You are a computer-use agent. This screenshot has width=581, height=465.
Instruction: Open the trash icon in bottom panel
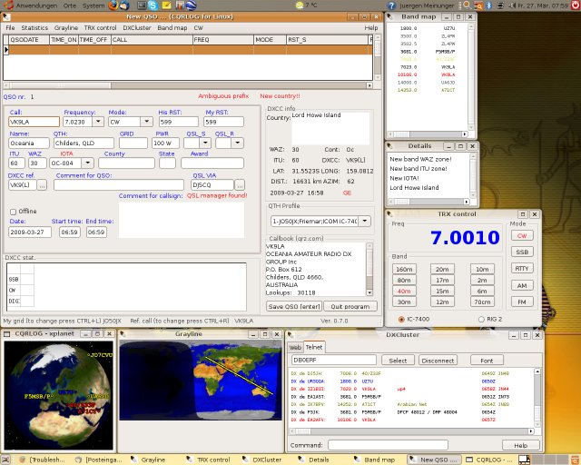575,460
